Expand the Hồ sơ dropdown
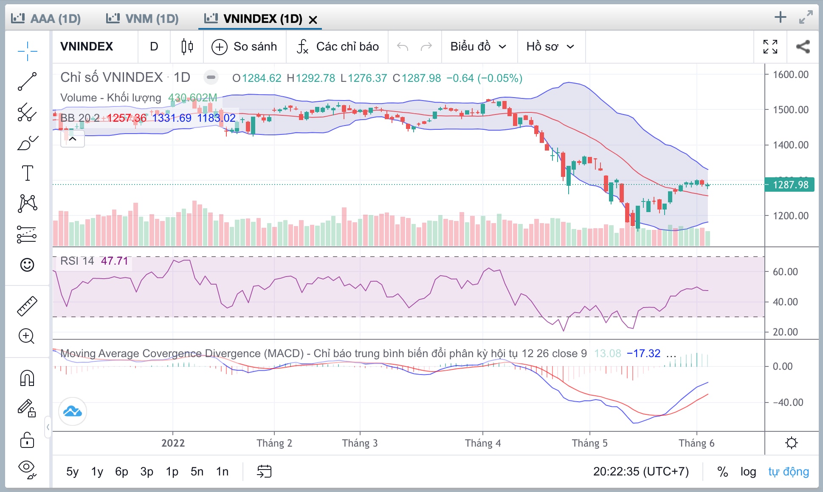Viewport: 823px width, 492px height. 550,47
